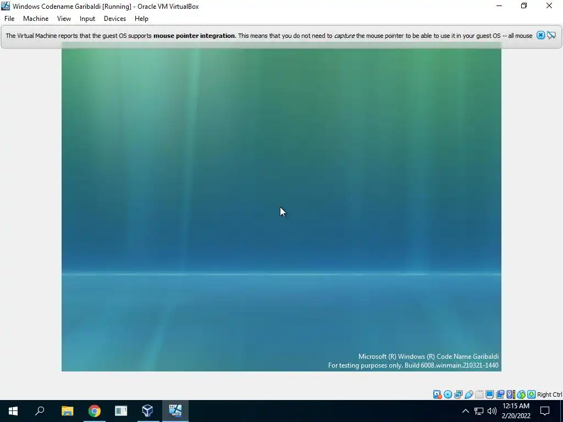Screen dimensions: 563x422
Task: Open the clock showing 12:15 AM
Action: [x=516, y=411]
